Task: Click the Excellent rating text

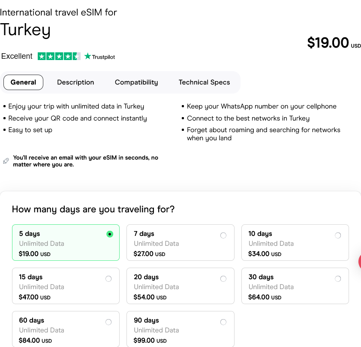Action: [x=17, y=56]
